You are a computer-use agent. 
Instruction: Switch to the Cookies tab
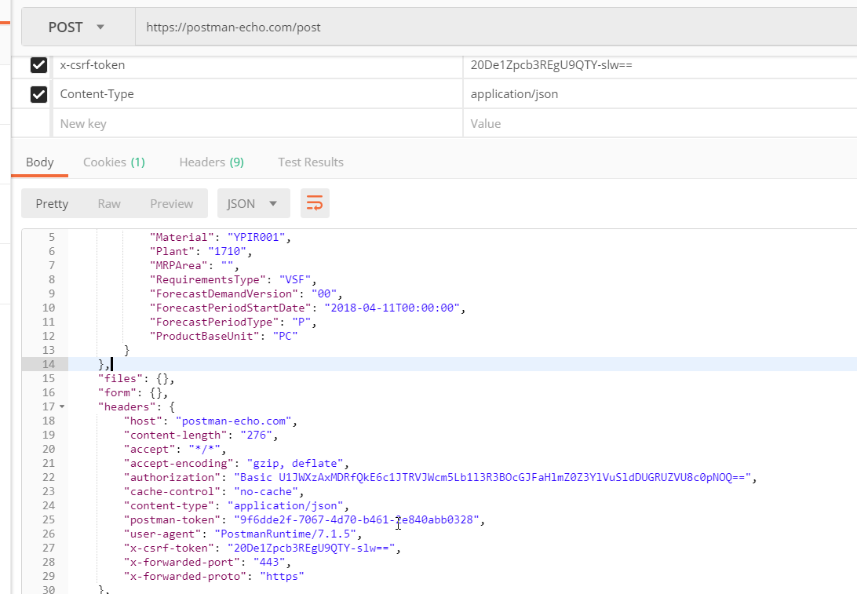coord(113,162)
